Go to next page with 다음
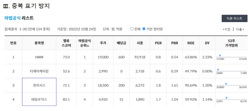The image size is (250, 111). pos(240,29)
